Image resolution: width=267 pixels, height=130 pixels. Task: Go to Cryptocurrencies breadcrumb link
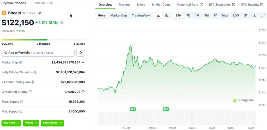(x=14, y=3)
